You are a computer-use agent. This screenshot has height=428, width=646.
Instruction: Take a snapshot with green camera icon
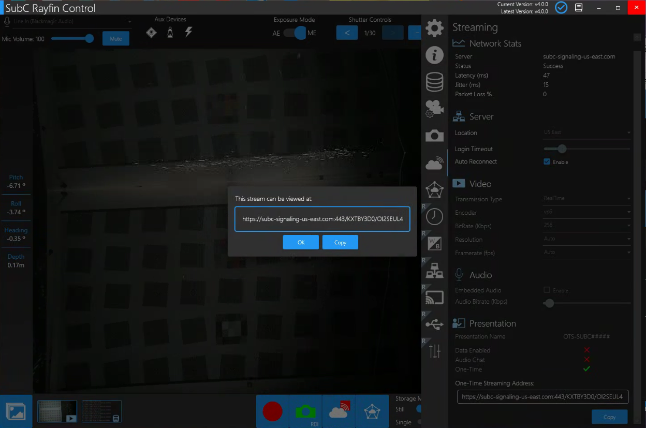point(305,411)
